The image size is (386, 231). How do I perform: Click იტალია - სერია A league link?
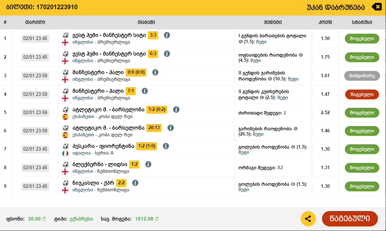click(x=93, y=153)
